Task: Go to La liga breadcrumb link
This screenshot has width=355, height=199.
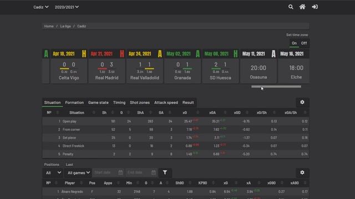Action: [x=65, y=26]
